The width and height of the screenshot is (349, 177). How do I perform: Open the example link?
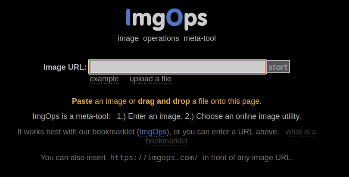coord(104,79)
